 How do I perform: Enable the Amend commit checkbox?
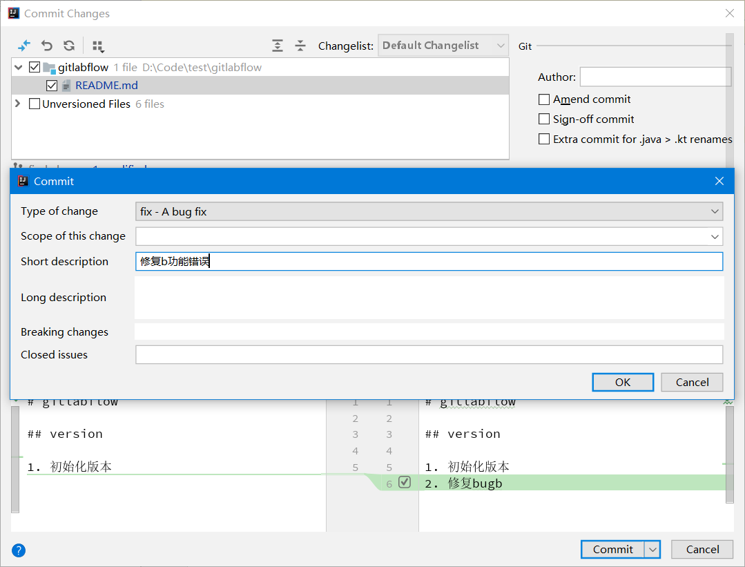pyautogui.click(x=544, y=99)
